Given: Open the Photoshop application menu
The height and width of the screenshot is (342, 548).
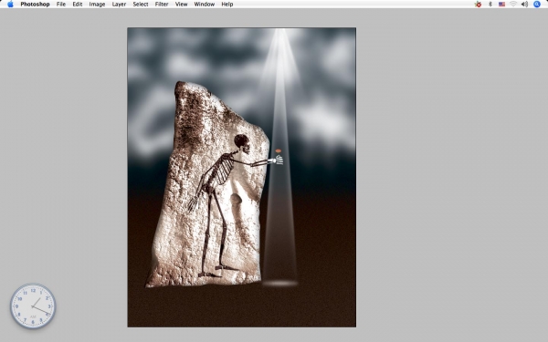Looking at the screenshot, I should (x=35, y=5).
